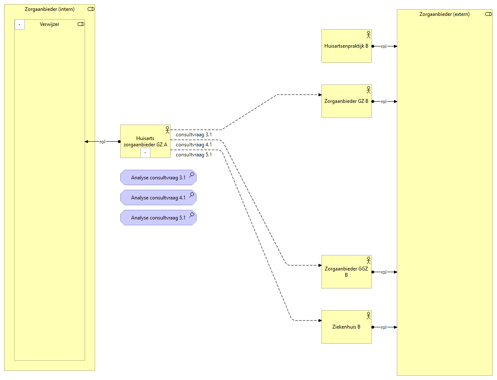Click the rol label next to Verwijzer
The image size is (497, 380).
pos(102,142)
